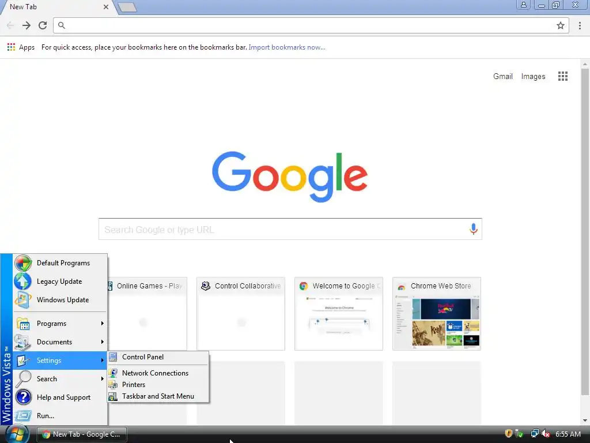Launch Legacy Update from Start menu
590x443 pixels.
[x=60, y=281]
